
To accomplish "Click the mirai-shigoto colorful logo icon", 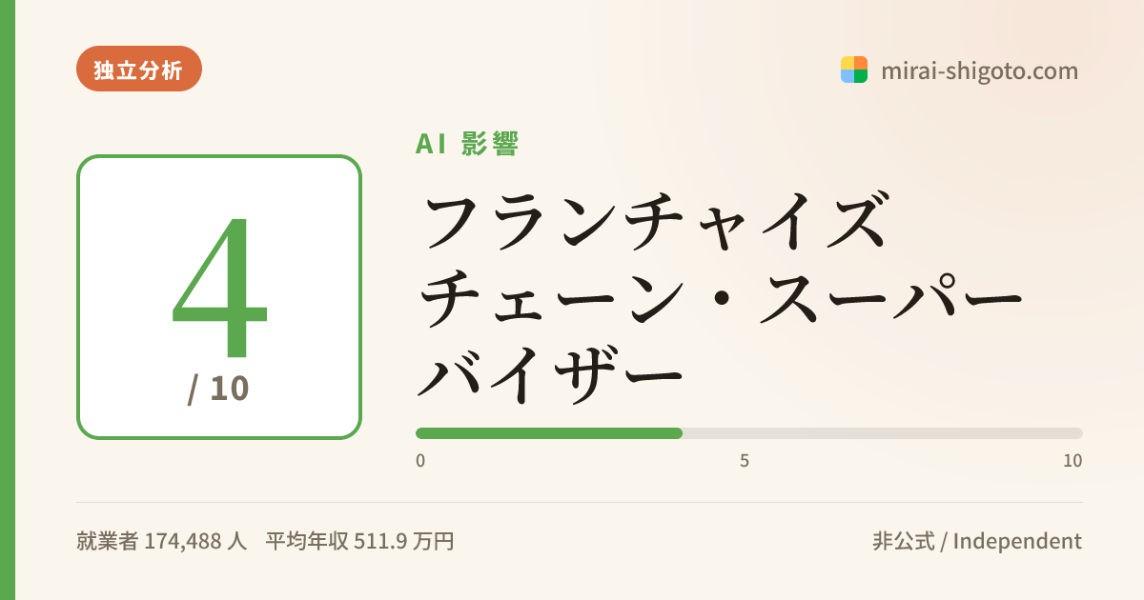I will tap(854, 70).
